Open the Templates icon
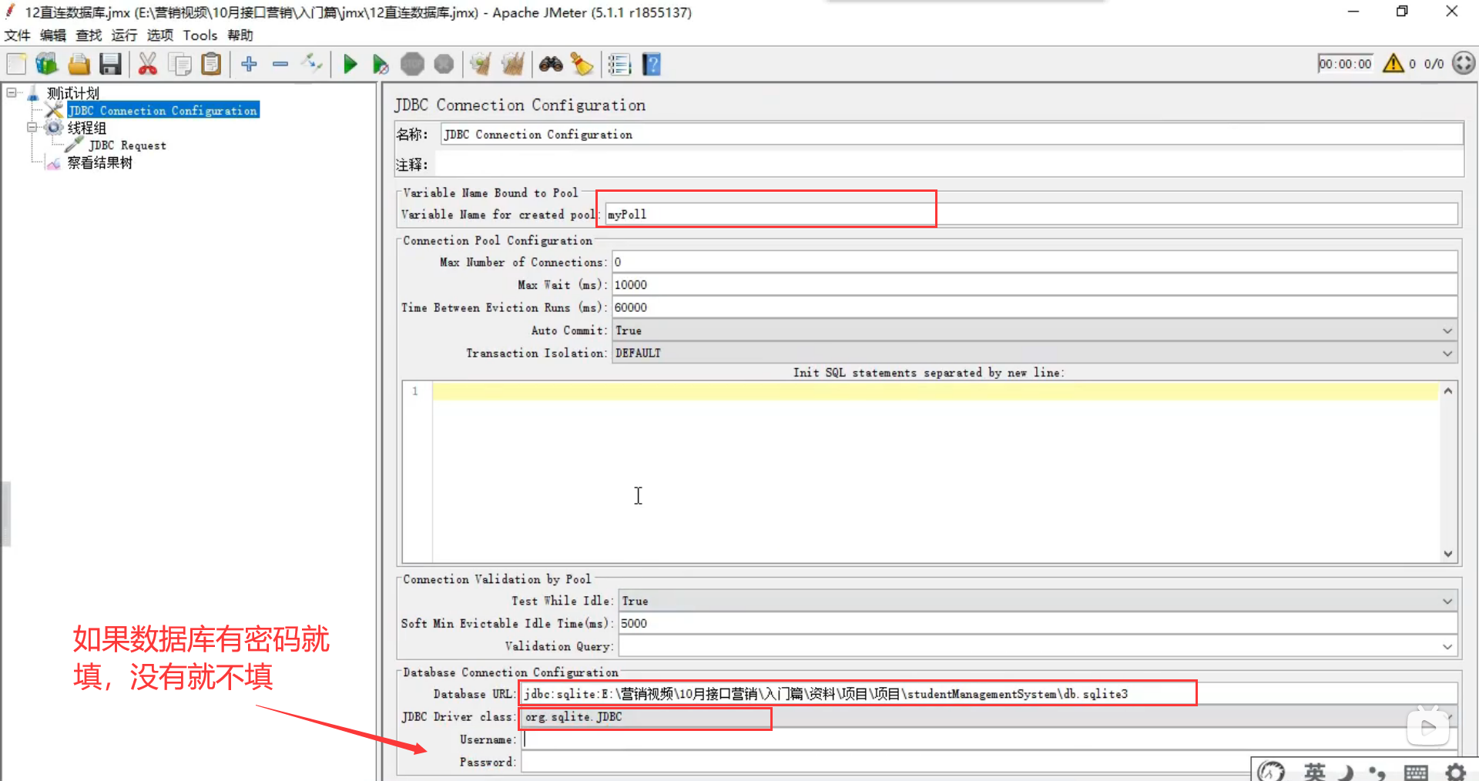This screenshot has width=1479, height=781. [x=47, y=64]
